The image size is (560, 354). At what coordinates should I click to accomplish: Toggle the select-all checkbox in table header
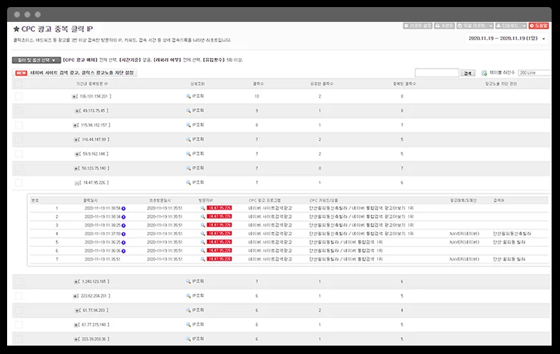coord(19,84)
